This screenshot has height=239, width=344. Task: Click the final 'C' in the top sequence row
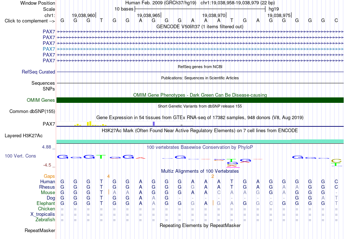tap(336, 21)
